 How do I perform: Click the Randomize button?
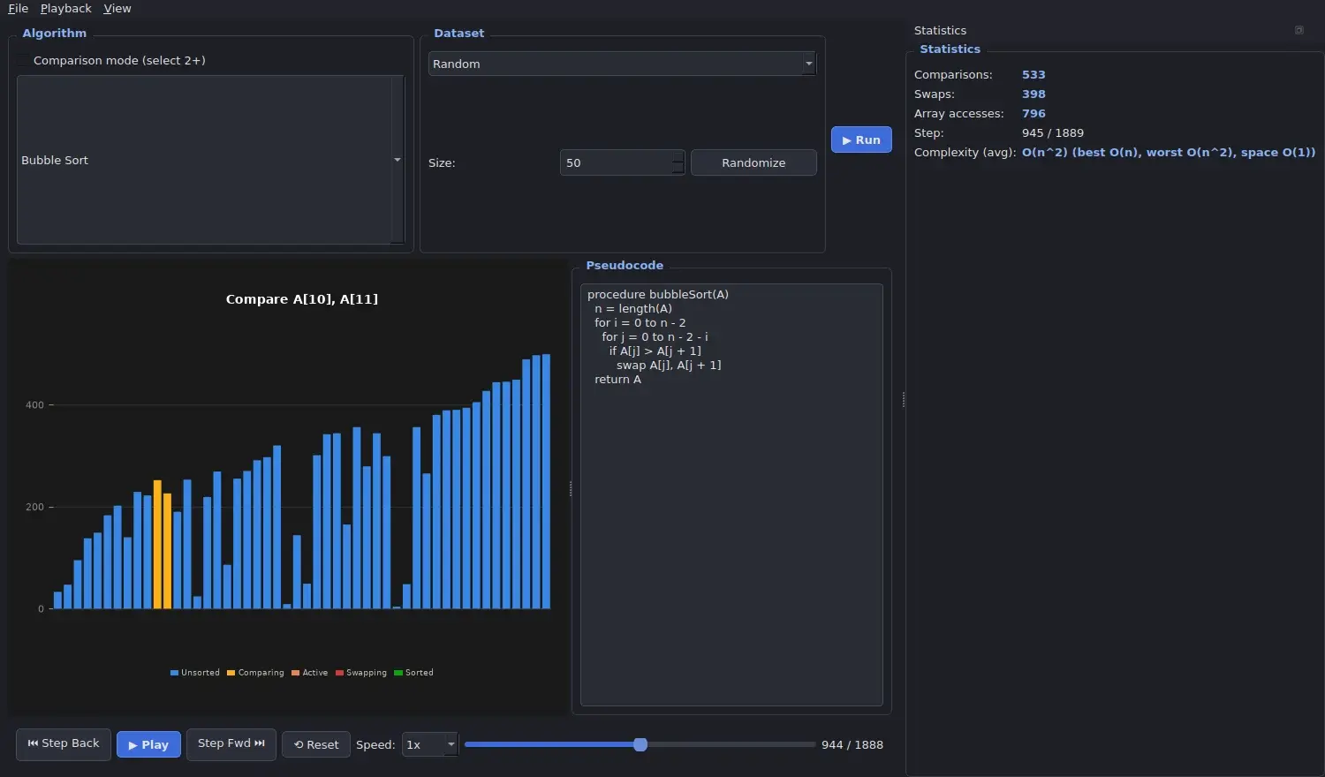point(753,162)
